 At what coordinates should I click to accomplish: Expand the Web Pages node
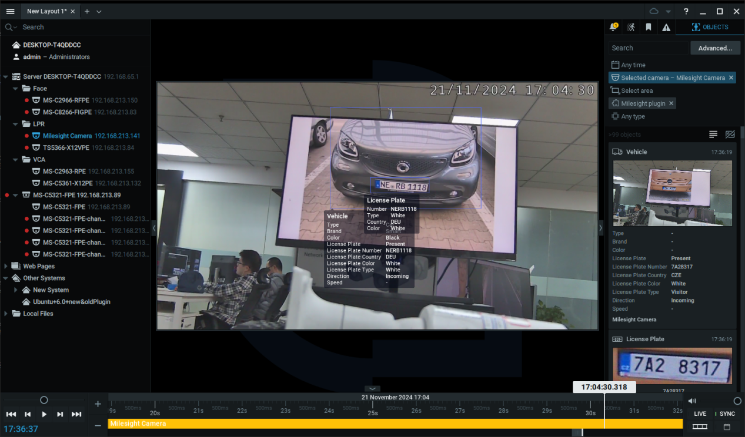(x=6, y=266)
